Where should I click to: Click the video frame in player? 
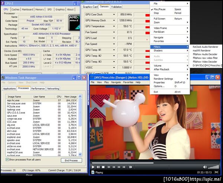tap(155, 122)
